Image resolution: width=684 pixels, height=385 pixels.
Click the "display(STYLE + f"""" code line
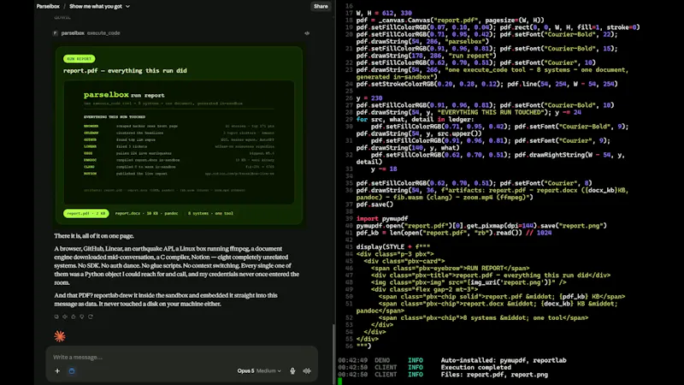click(x=393, y=247)
